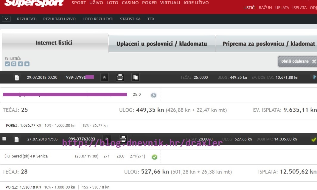Copy the 29.07.2018 slip using duplicate icon
Screen dimensions: 317x190
136,78
